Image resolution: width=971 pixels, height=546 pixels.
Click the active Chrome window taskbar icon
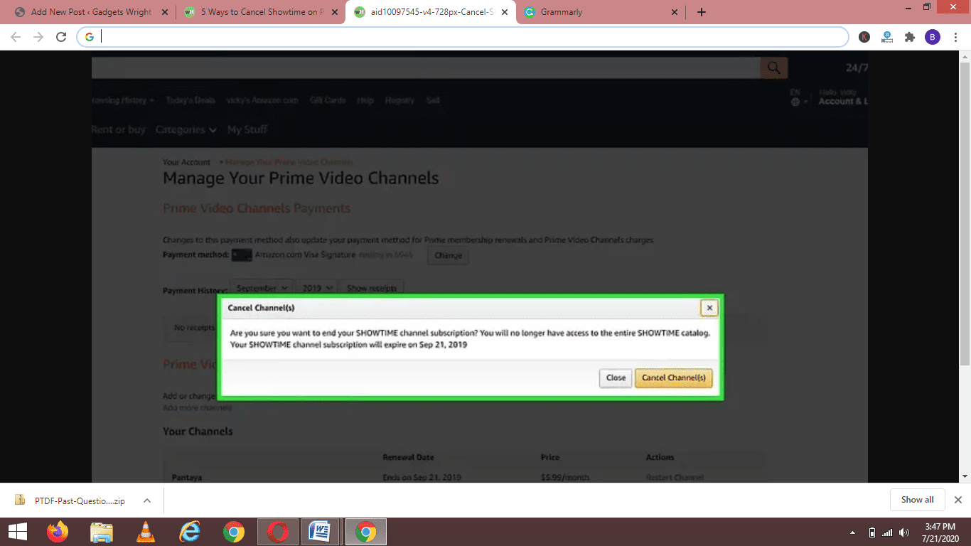(x=365, y=532)
